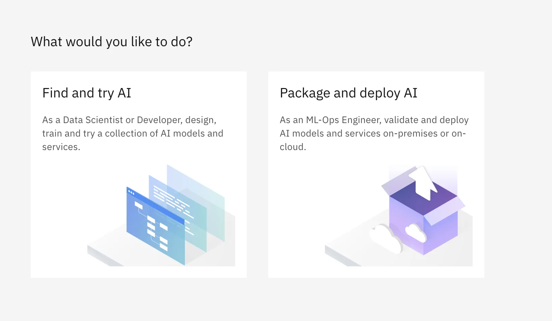The image size is (552, 321).
Task: Click the layered windows illustration
Action: click(161, 215)
